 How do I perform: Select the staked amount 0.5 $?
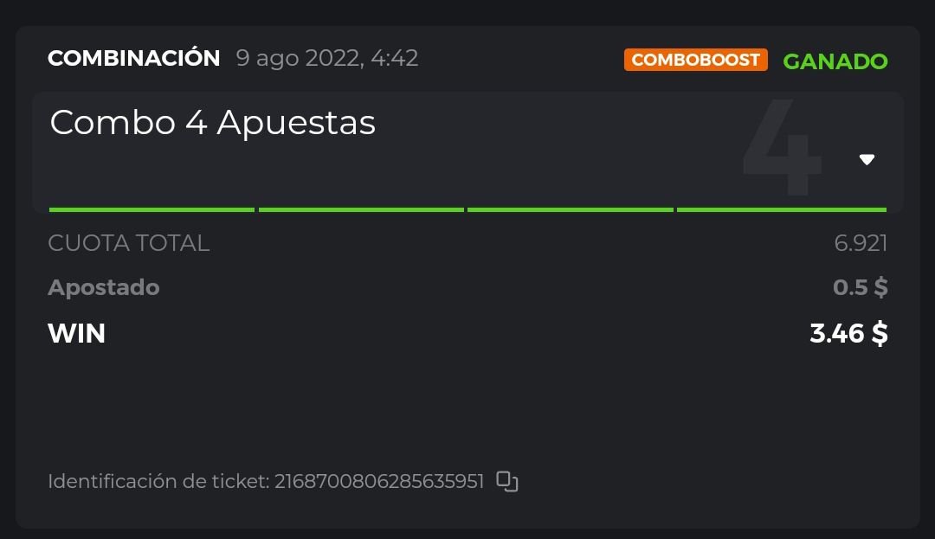(860, 287)
